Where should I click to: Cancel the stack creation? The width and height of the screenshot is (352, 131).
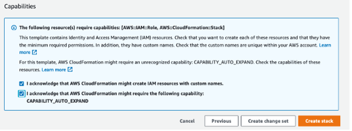click(187, 121)
